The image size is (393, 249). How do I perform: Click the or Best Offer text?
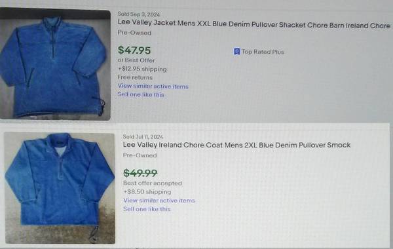(136, 60)
